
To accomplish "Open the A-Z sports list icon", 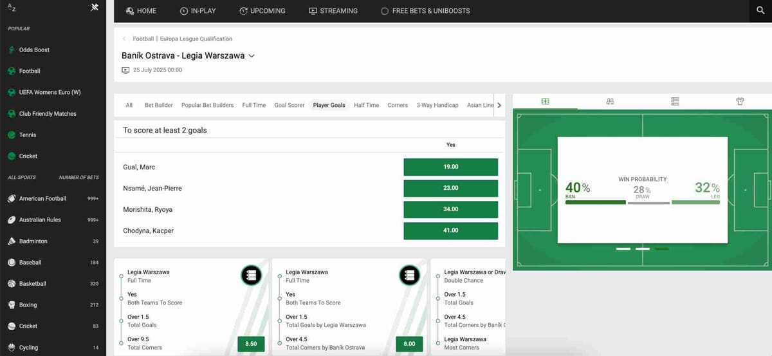I will tap(11, 7).
